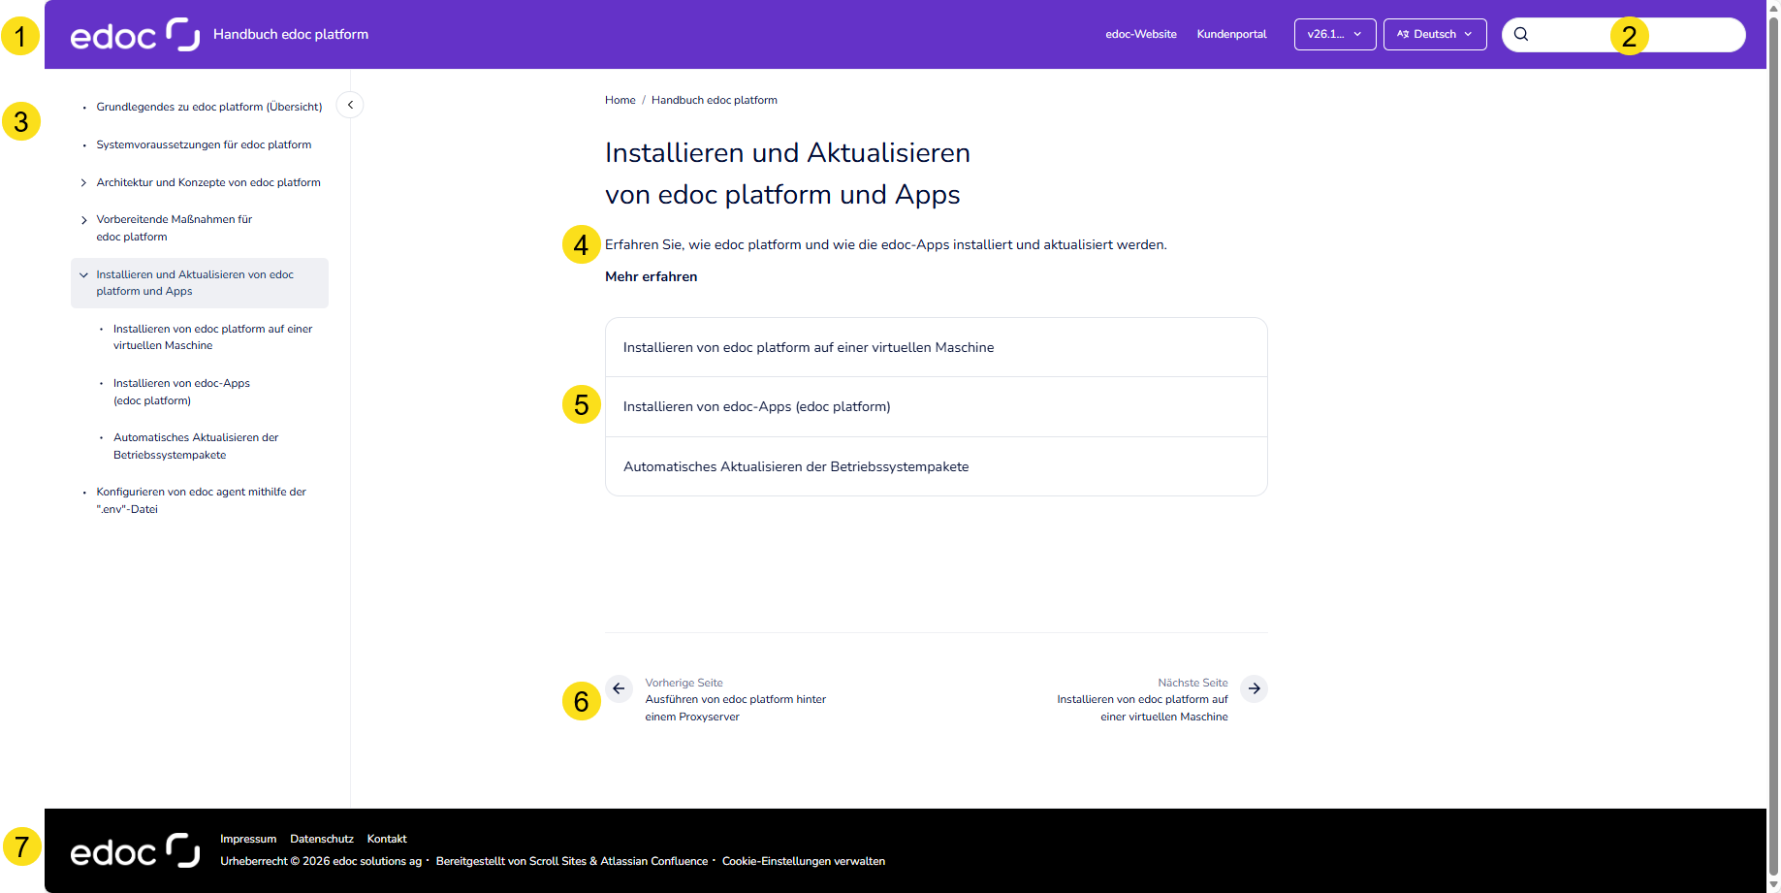Open the edoc-Website menu item
Viewport: 1781px width, 893px height.
tap(1141, 34)
